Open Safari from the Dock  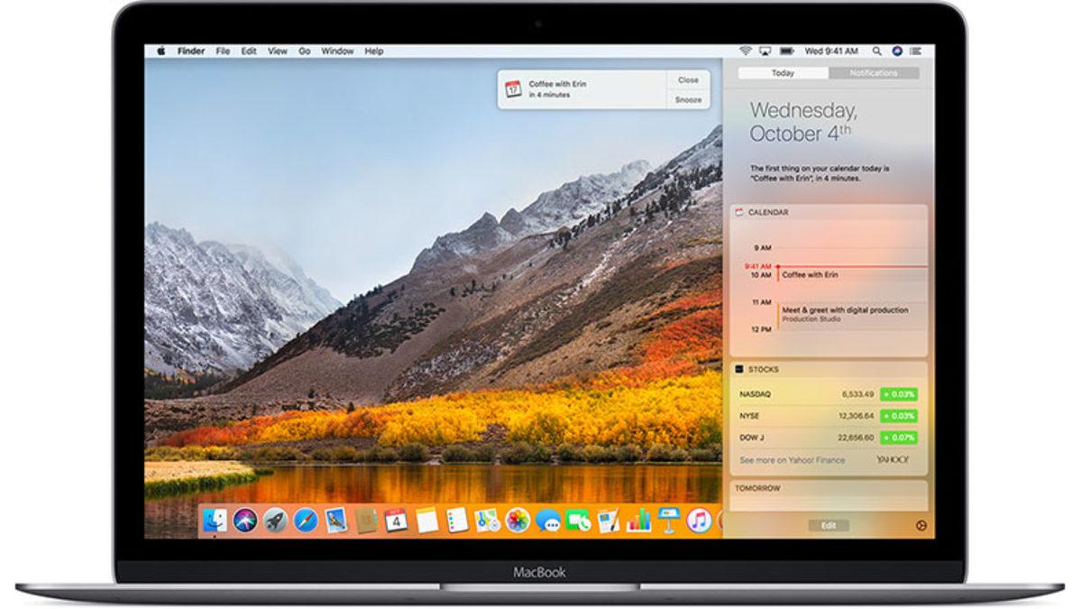306,520
